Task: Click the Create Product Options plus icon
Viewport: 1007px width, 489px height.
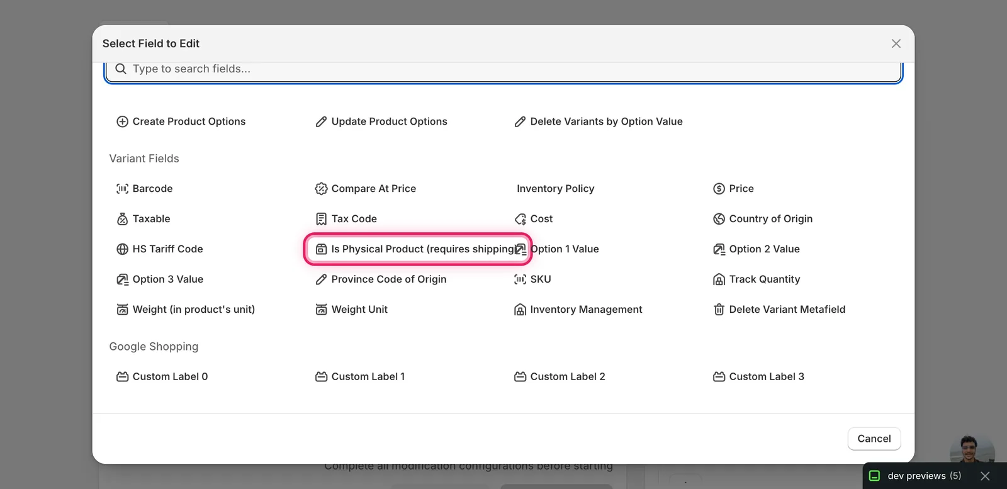Action: 122,121
